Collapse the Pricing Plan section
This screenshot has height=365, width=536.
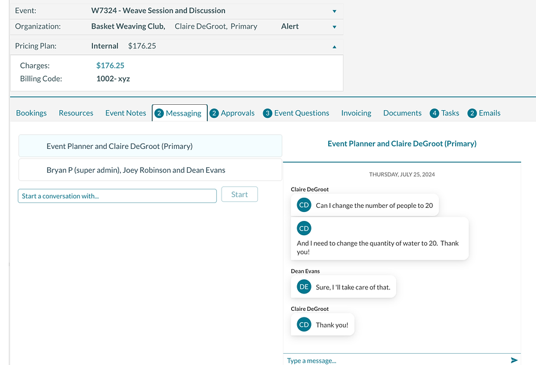coord(334,46)
